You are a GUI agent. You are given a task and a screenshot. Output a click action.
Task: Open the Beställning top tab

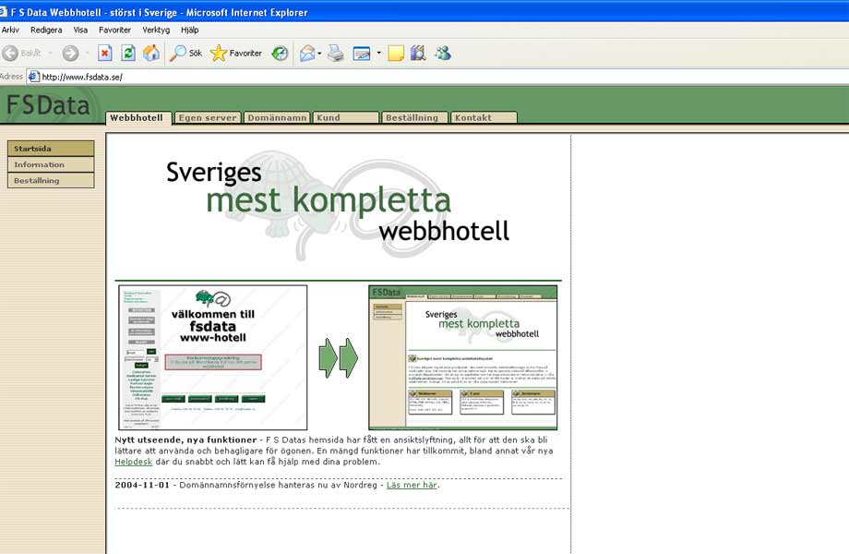click(x=414, y=117)
